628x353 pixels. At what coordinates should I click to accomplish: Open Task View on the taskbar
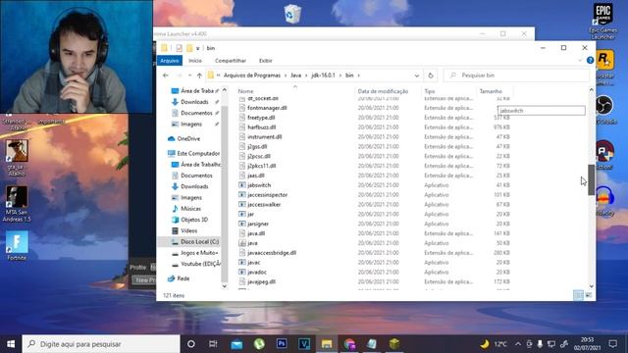(213, 344)
